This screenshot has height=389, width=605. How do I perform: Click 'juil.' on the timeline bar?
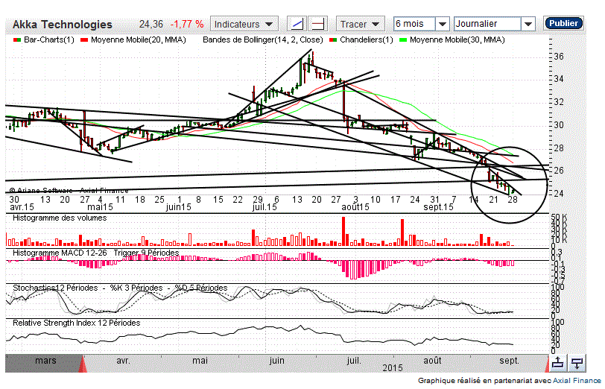tap(354, 361)
